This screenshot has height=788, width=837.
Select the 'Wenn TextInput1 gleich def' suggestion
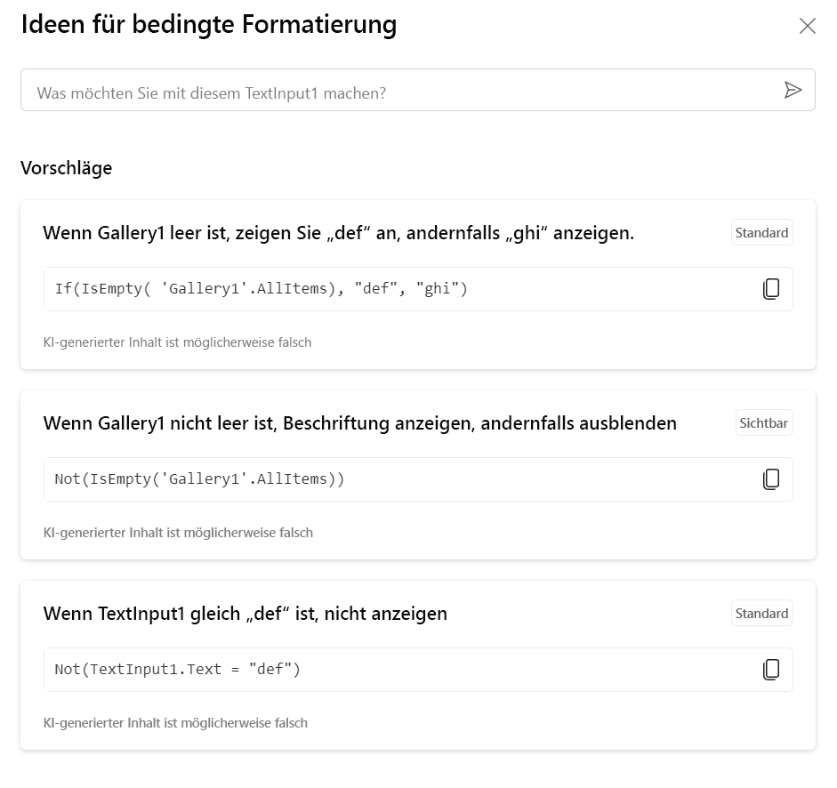click(x=245, y=615)
